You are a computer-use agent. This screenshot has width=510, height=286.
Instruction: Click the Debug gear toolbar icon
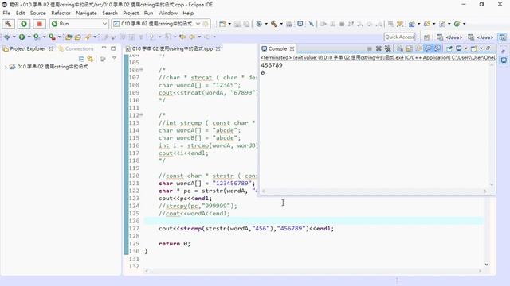tap(7, 37)
